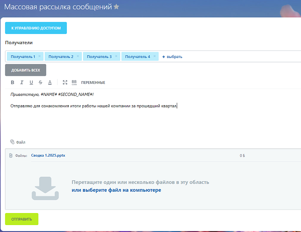Click '+ выбрать' to choose recipients

[172, 56]
